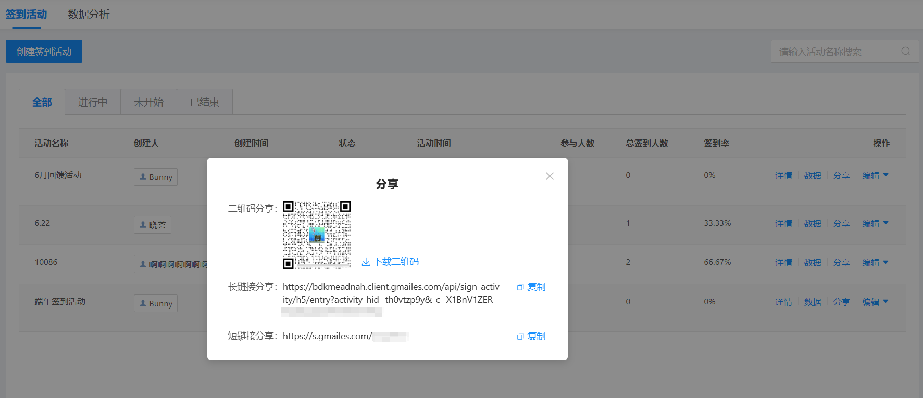Screen dimensions: 923x398
Task: Switch to the 签到活动 tab
Action: pyautogui.click(x=27, y=14)
